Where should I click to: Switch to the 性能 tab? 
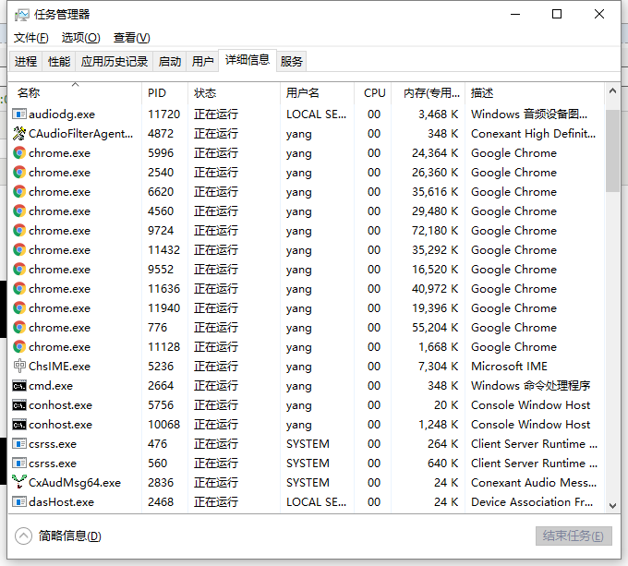[x=59, y=61]
